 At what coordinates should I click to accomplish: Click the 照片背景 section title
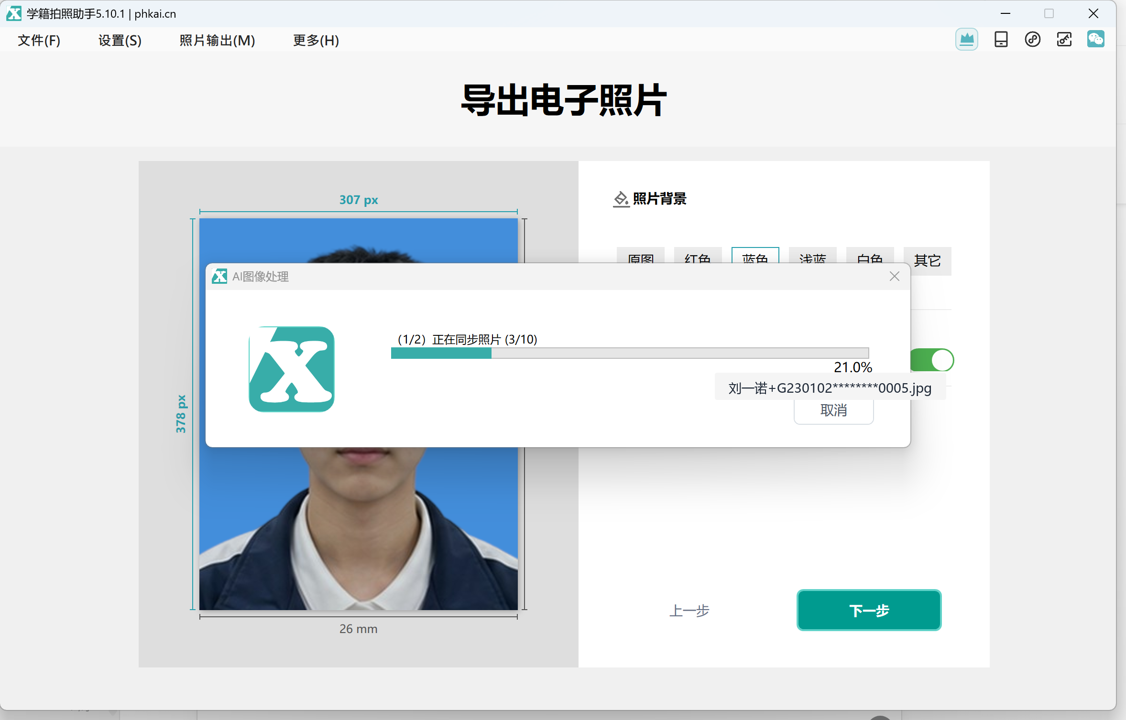point(659,199)
